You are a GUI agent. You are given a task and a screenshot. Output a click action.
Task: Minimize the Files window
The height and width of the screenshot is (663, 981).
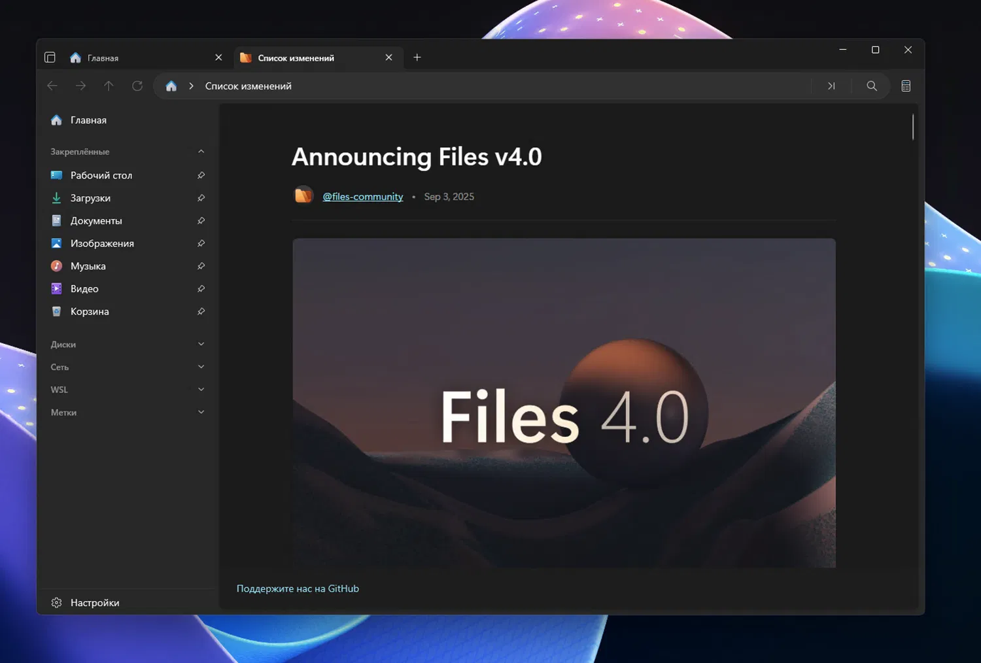[843, 50]
